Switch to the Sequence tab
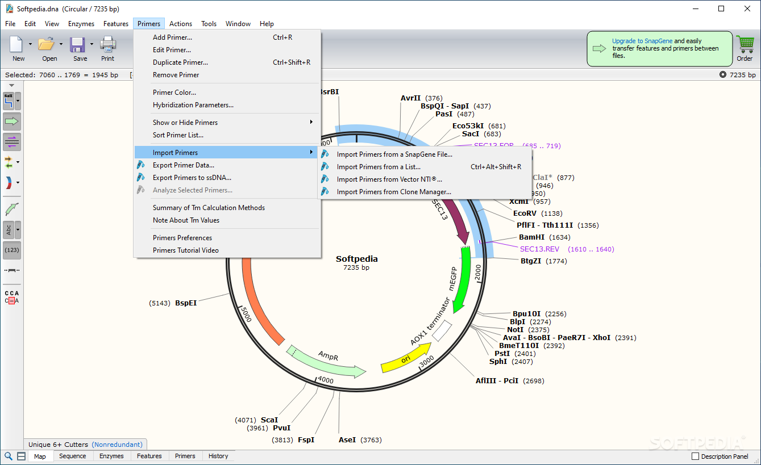The image size is (761, 465). coord(73,456)
